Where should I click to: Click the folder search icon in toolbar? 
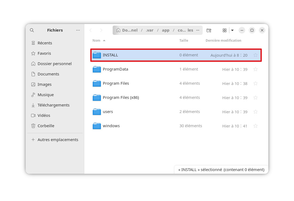(209, 30)
